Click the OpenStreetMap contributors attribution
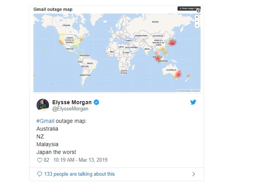Image resolution: width=253 pixels, height=187 pixels. (x=188, y=91)
